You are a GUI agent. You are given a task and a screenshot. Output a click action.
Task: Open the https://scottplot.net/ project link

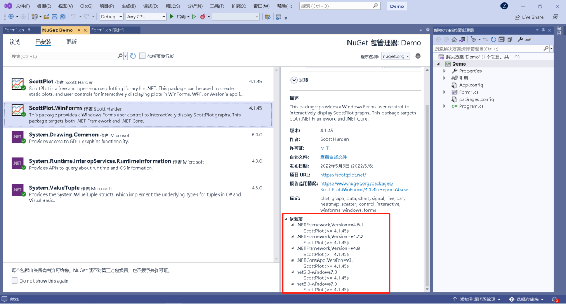point(343,175)
